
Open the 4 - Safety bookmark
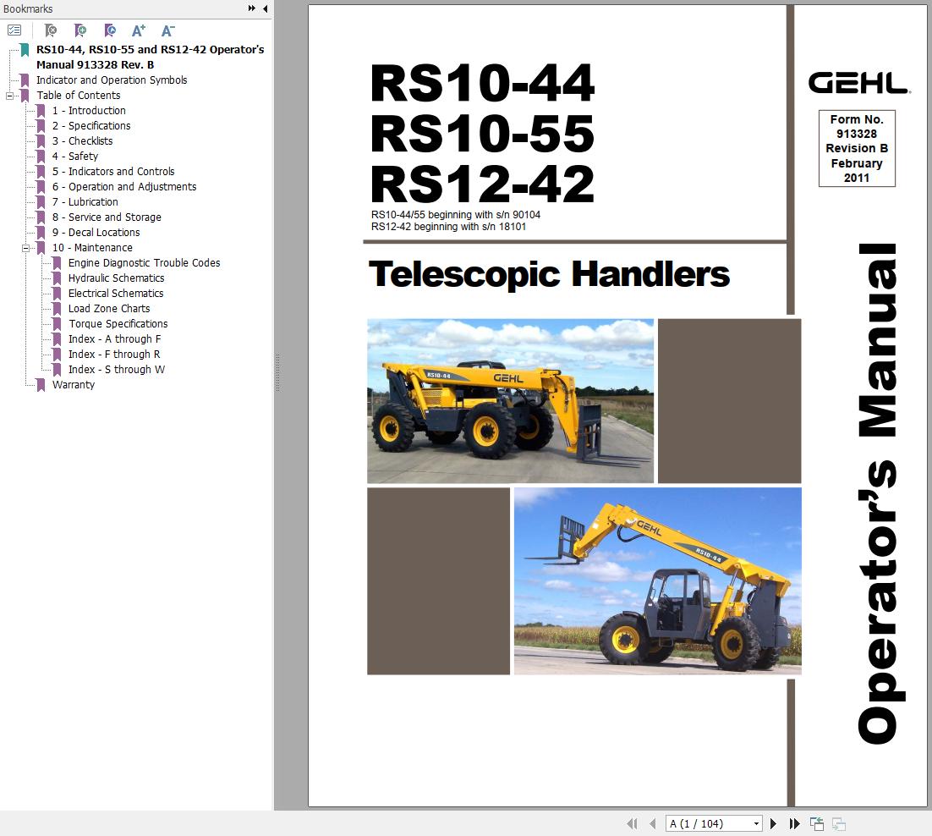coord(75,157)
